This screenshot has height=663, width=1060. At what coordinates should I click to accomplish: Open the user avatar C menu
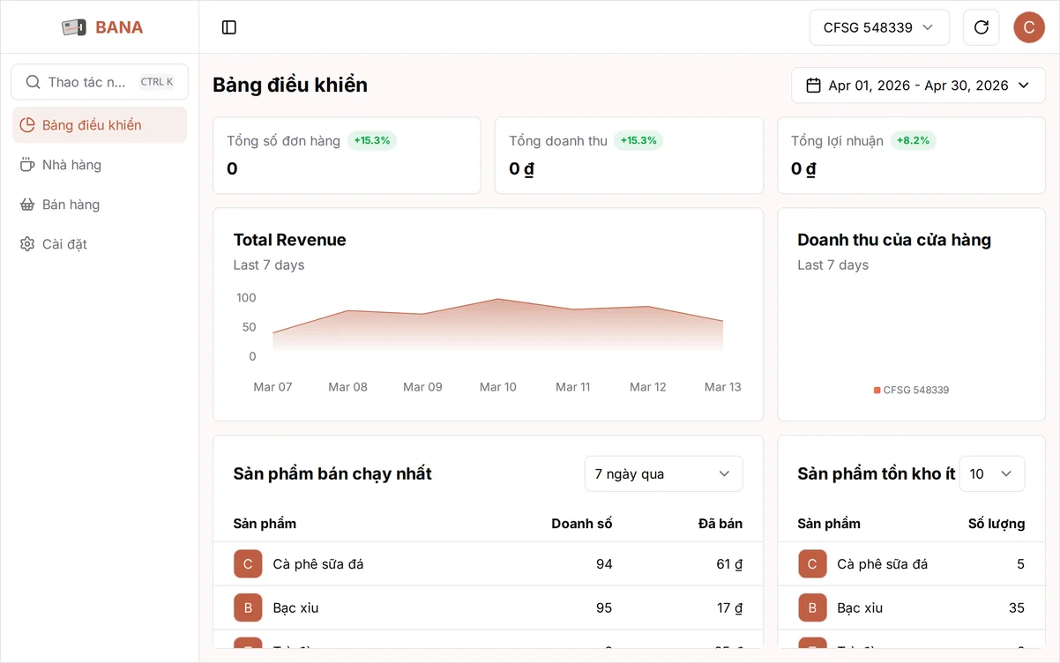(1029, 27)
